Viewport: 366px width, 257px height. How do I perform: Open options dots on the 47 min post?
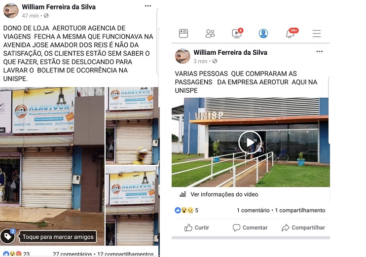coord(148,6)
